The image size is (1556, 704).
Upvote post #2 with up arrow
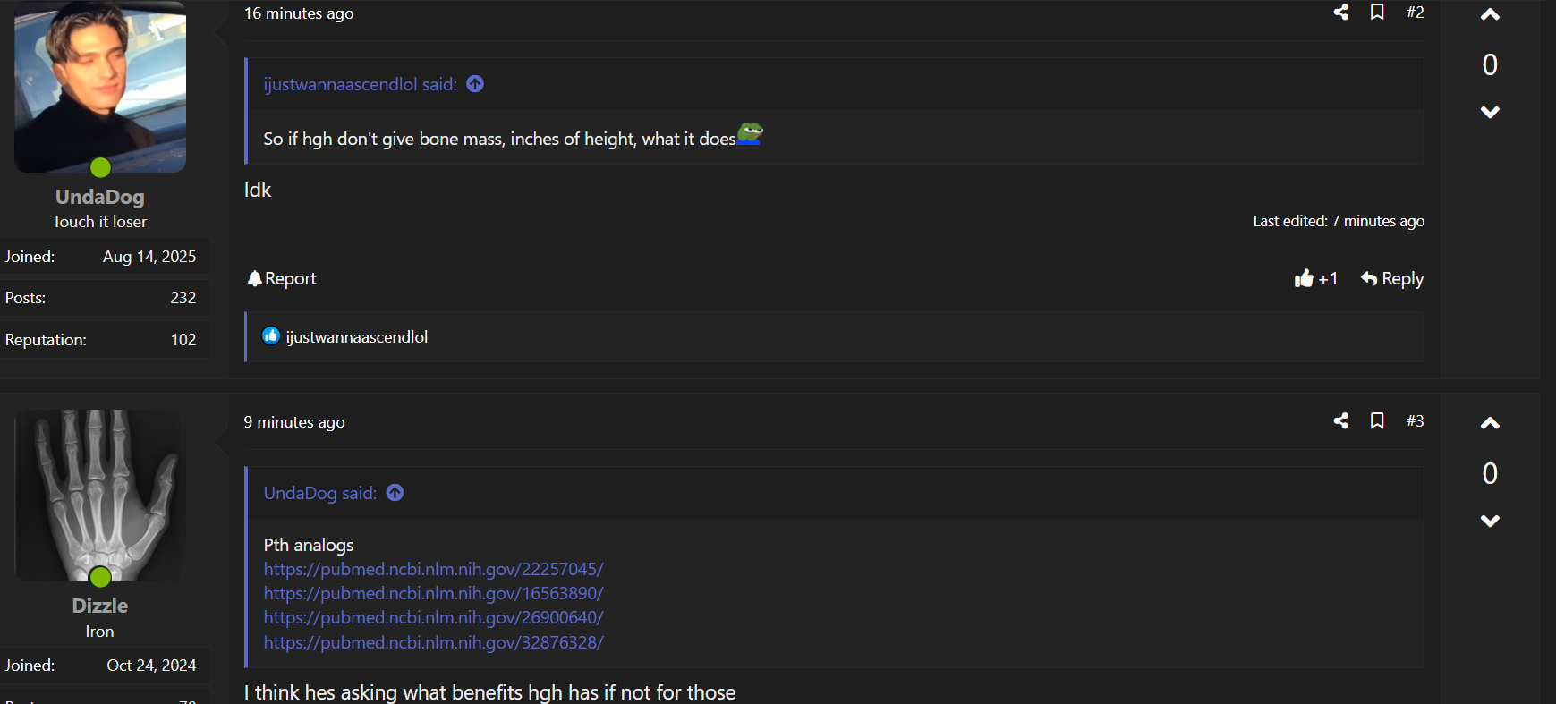tap(1490, 14)
